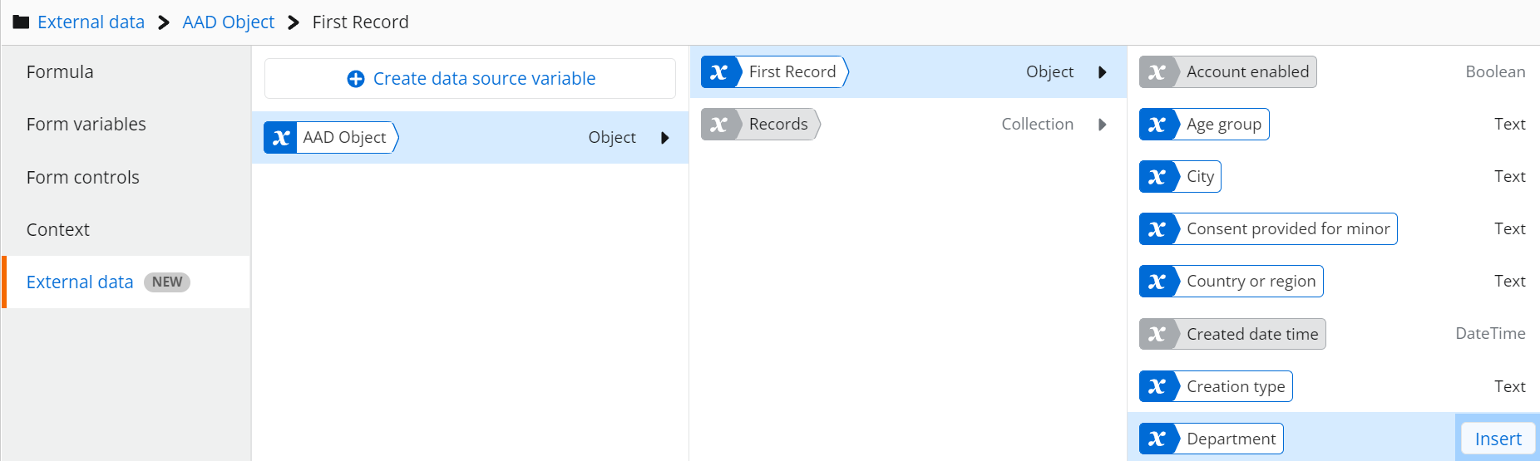
Task: Navigate to AAD Object breadcrumb link
Action: pos(228,22)
